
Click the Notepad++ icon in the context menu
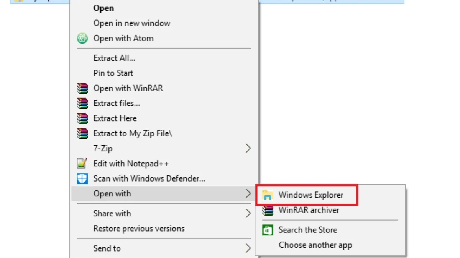pyautogui.click(x=82, y=164)
